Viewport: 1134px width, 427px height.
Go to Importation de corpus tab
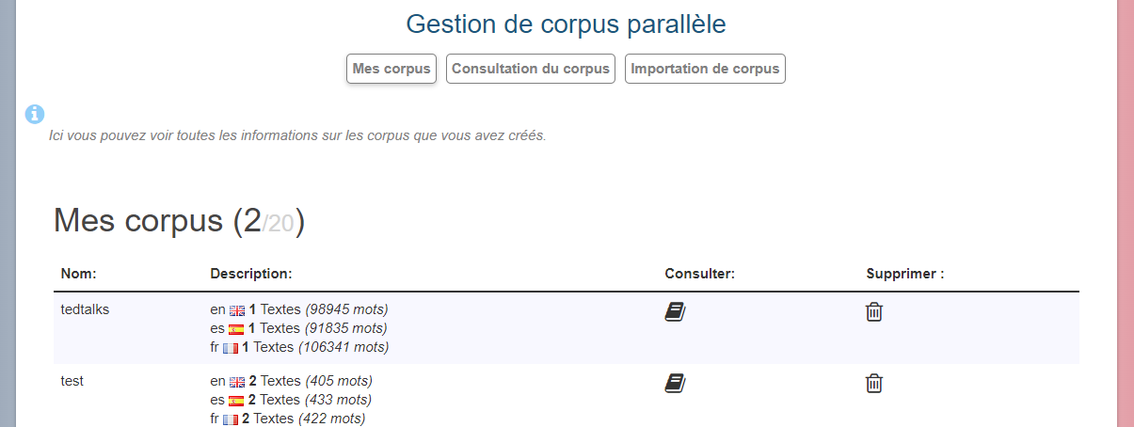coord(705,69)
